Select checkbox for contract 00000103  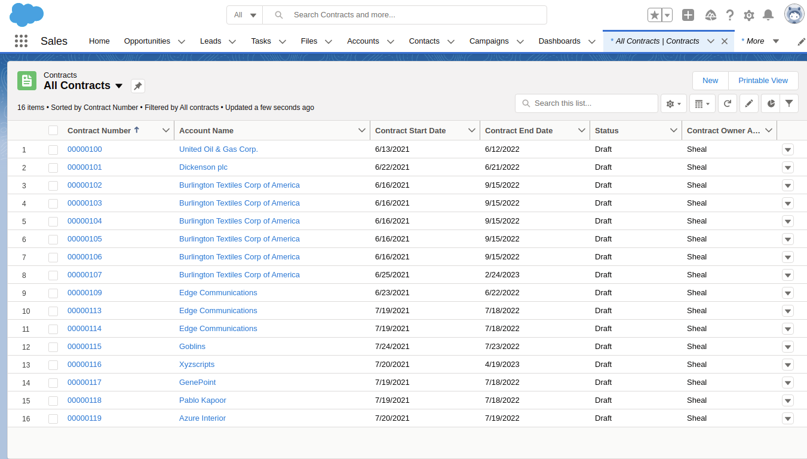[53, 204]
